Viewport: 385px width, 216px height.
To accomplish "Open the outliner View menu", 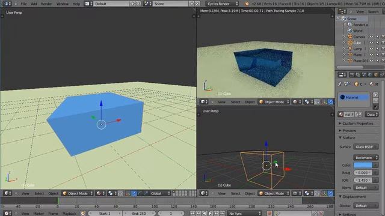I will [360, 11].
